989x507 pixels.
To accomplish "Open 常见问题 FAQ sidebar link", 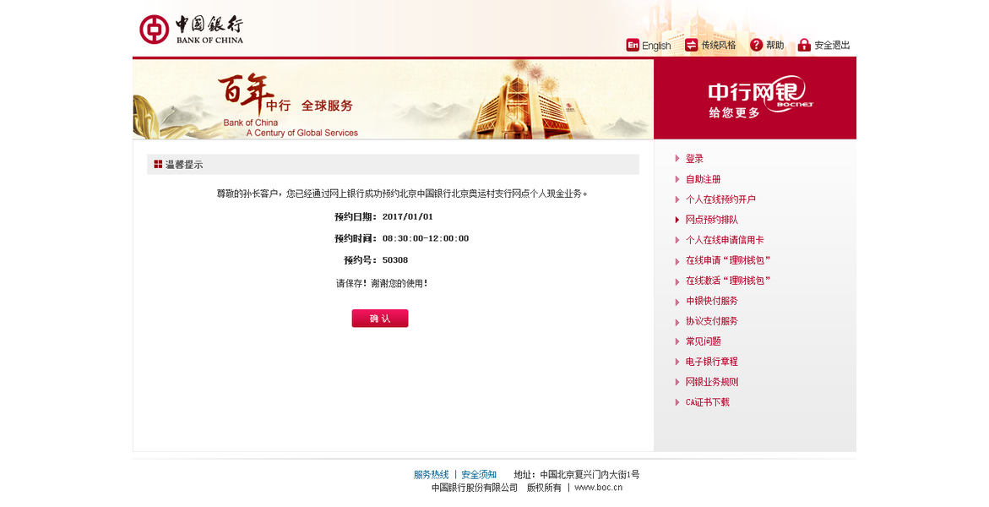I will 704,341.
